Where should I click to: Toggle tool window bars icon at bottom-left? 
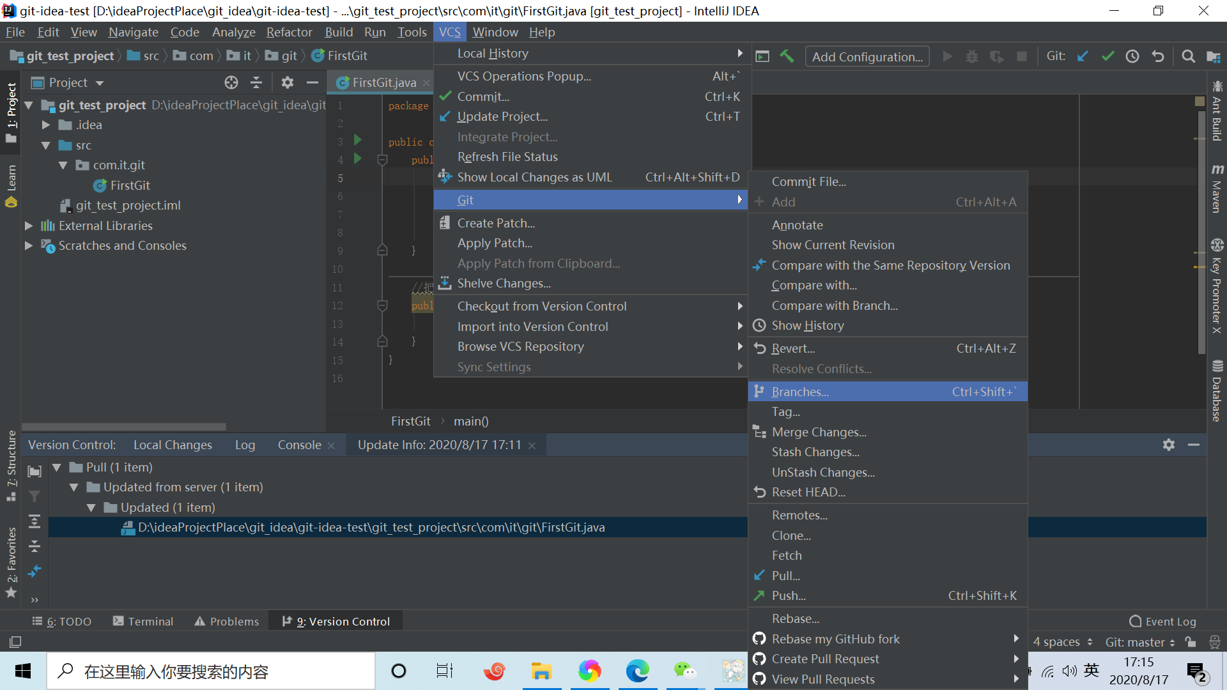point(15,641)
